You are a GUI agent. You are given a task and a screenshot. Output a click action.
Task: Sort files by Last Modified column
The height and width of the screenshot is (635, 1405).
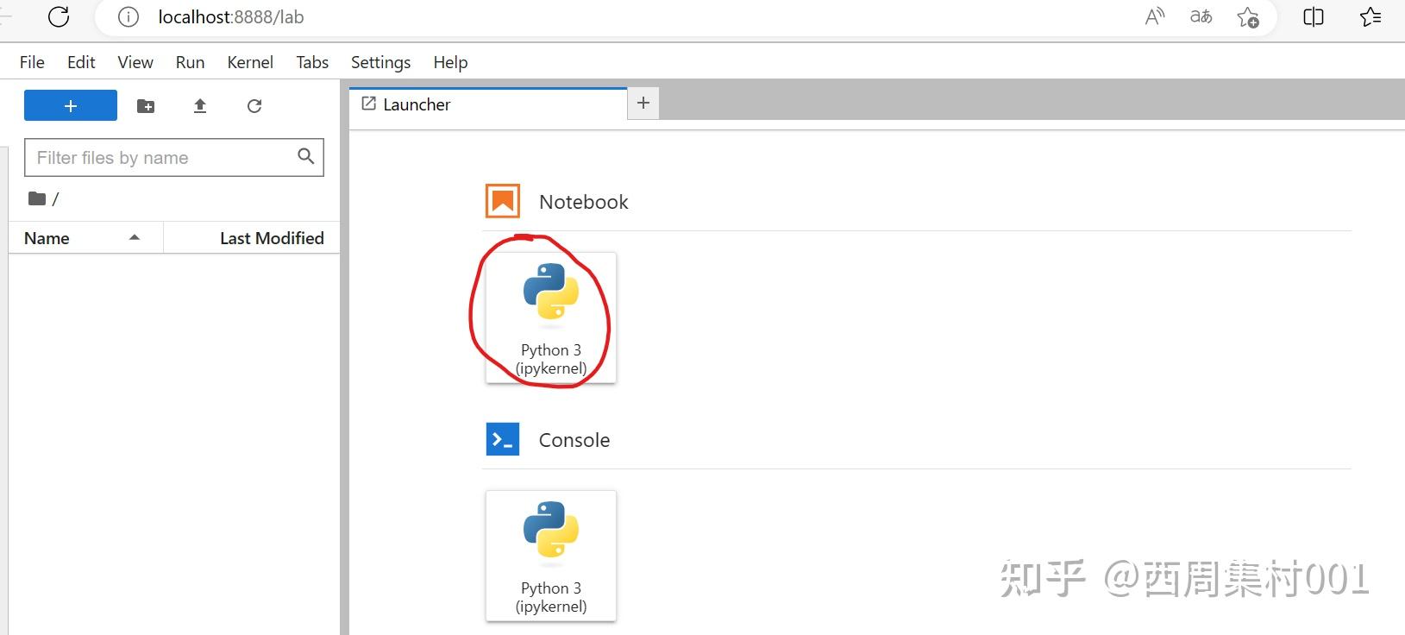tap(252, 238)
